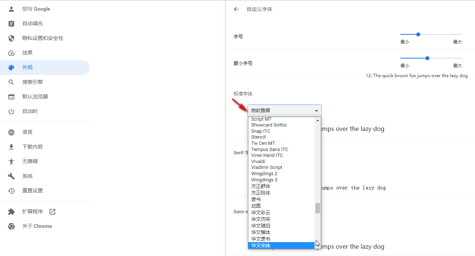This screenshot has width=475, height=256.
Task: Choose Showcard Gothic from the font list
Action: (x=281, y=125)
